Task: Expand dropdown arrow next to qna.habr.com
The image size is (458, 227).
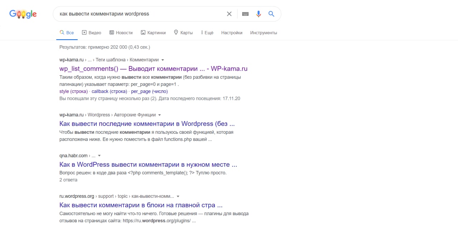Action: (x=99, y=156)
